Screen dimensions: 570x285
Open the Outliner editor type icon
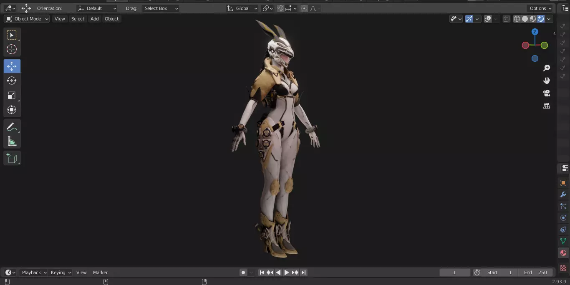click(x=565, y=8)
